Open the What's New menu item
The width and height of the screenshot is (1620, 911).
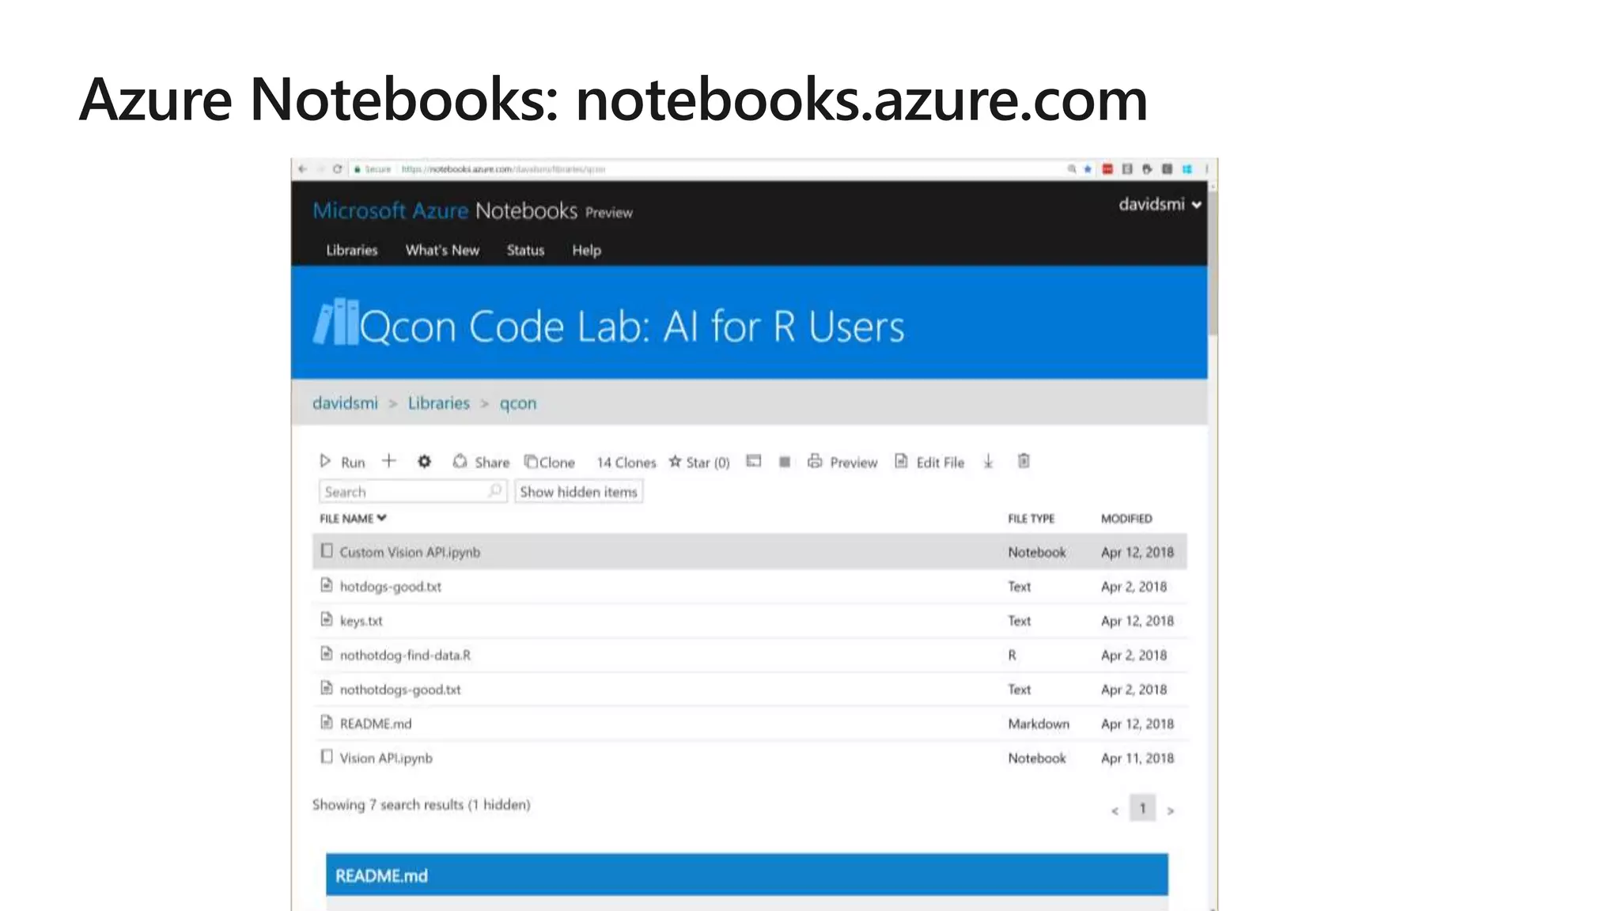(442, 251)
